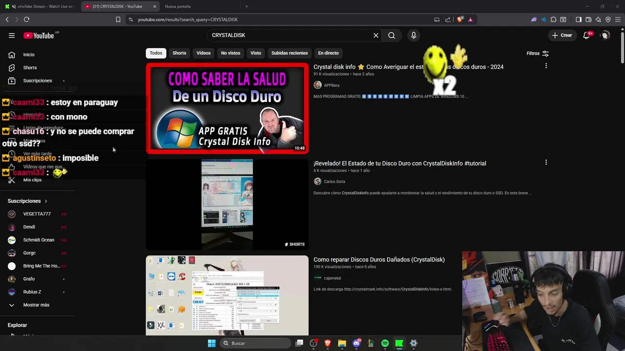The image size is (625, 351).
Task: Select the Shorts filter chip
Action: coord(179,53)
